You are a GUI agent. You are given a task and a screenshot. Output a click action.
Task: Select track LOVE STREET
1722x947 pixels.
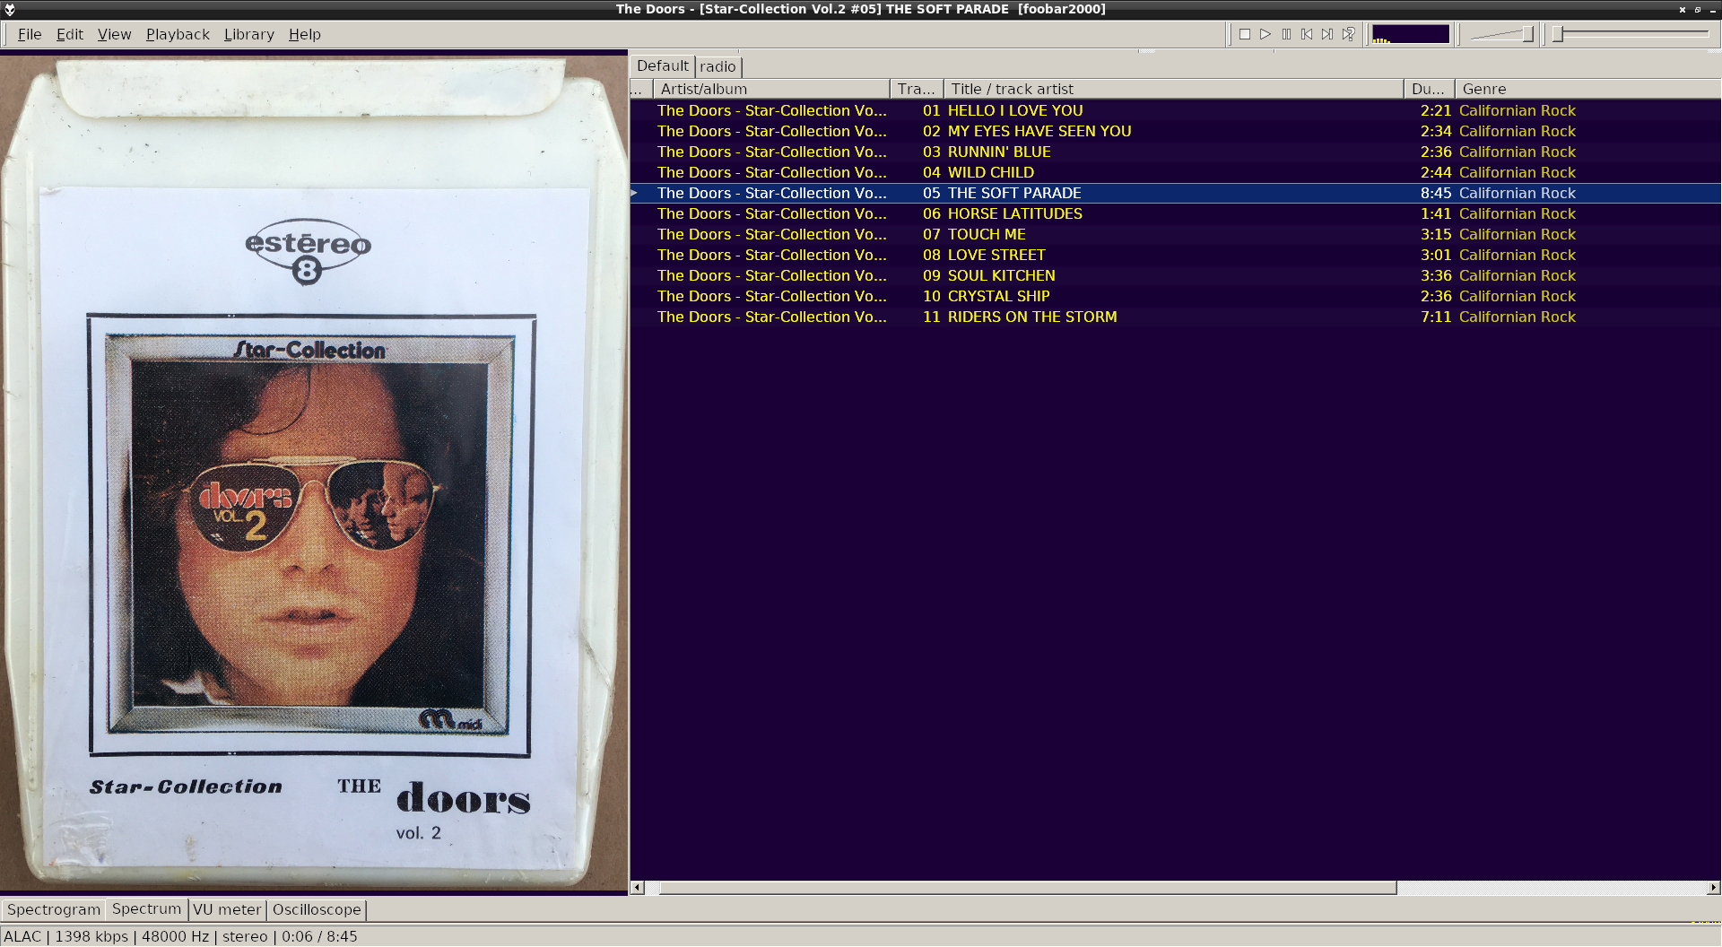(x=1175, y=255)
